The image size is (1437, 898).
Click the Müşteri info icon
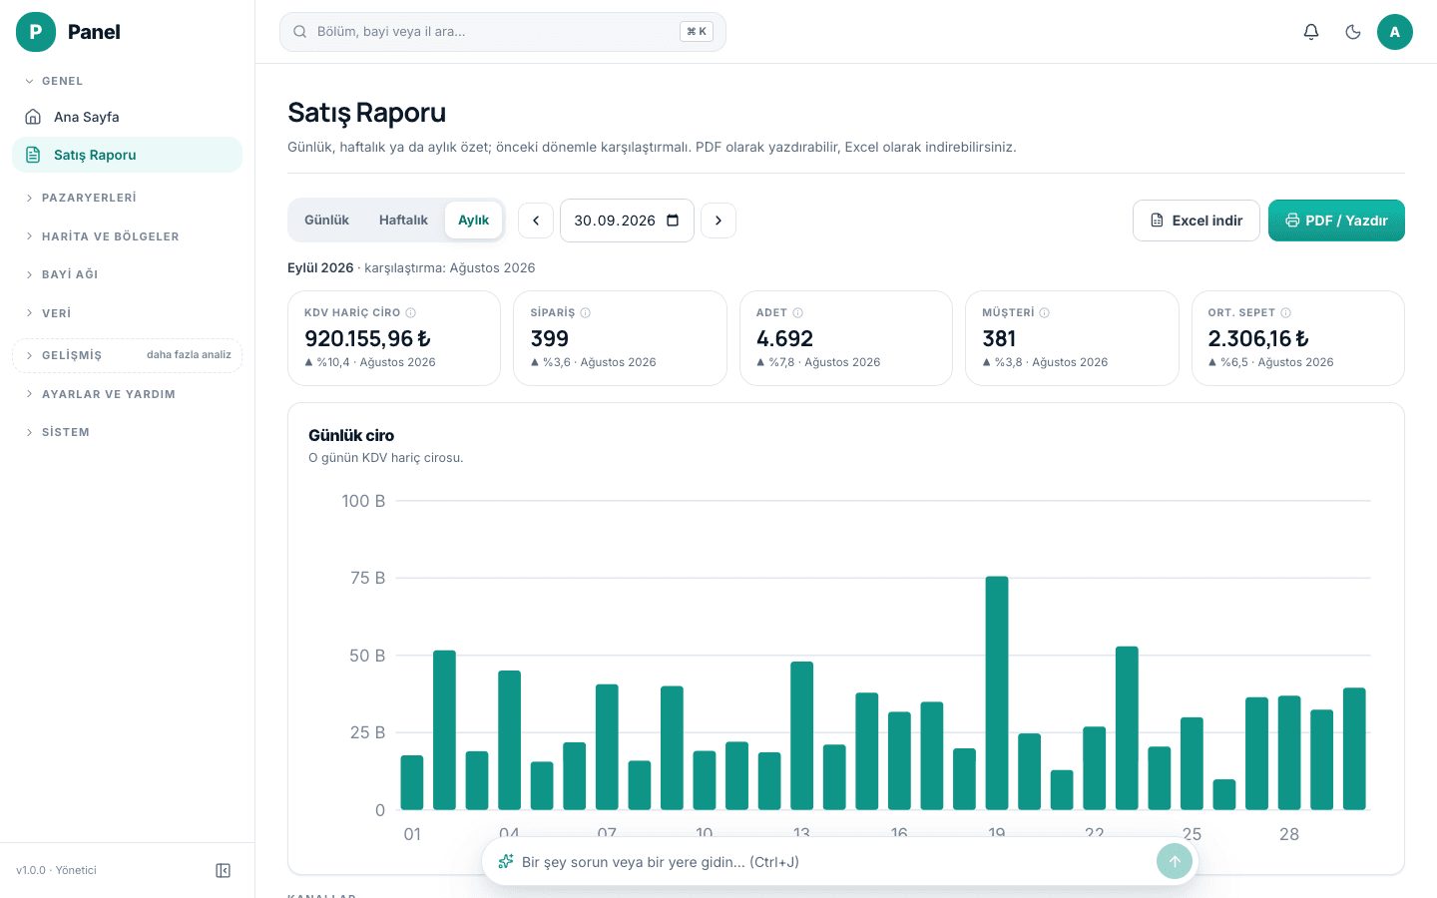[1045, 312]
